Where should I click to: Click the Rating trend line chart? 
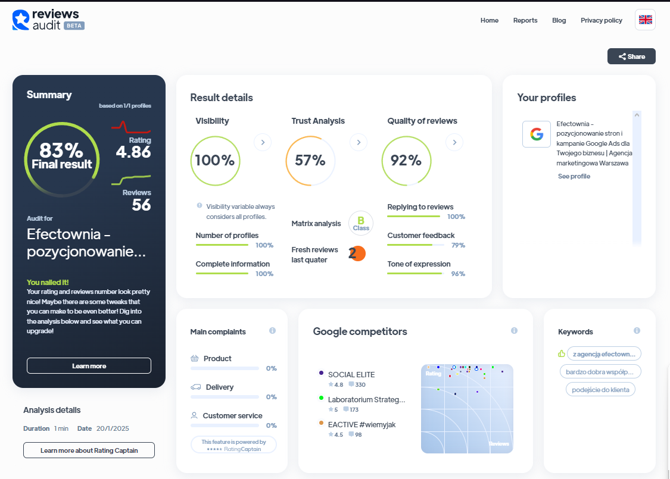click(131, 127)
